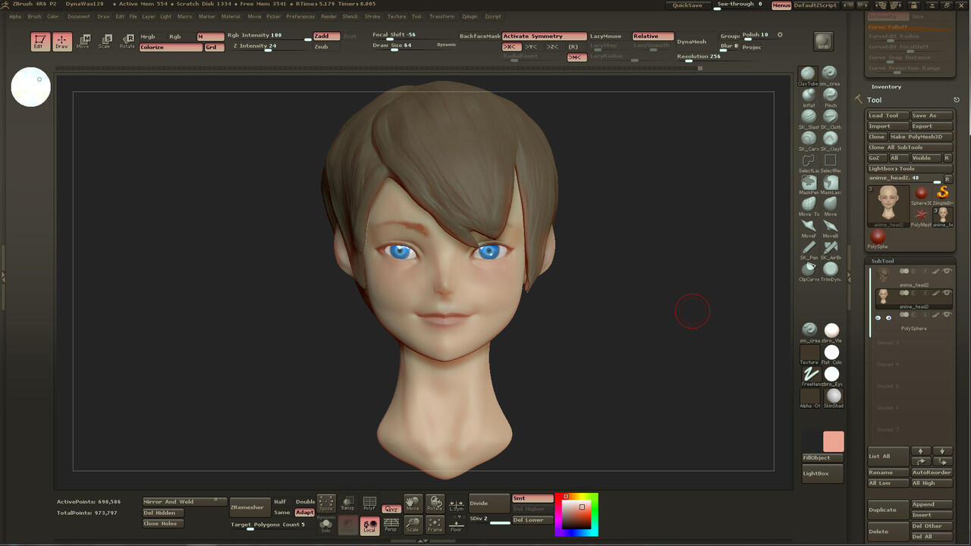Select the MaskLasso brush
The width and height of the screenshot is (971, 546).
(831, 183)
